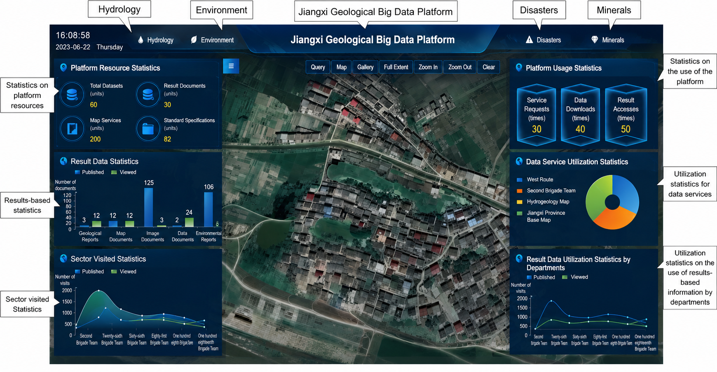Toggle Viewed legend in Sector Visited Statistics
717x372 pixels.
[x=124, y=272]
